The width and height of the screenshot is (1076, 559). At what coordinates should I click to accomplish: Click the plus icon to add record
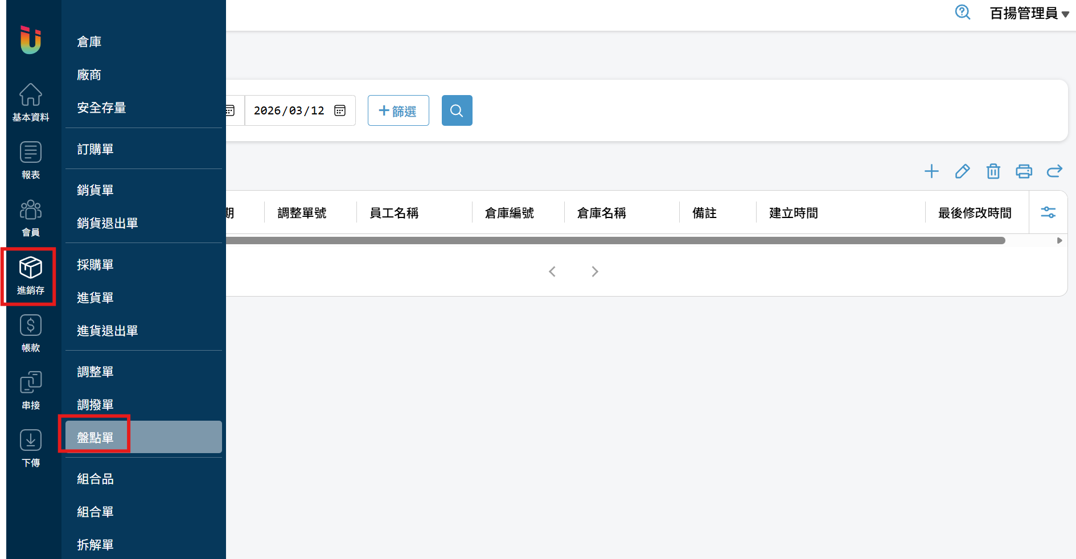coord(931,171)
